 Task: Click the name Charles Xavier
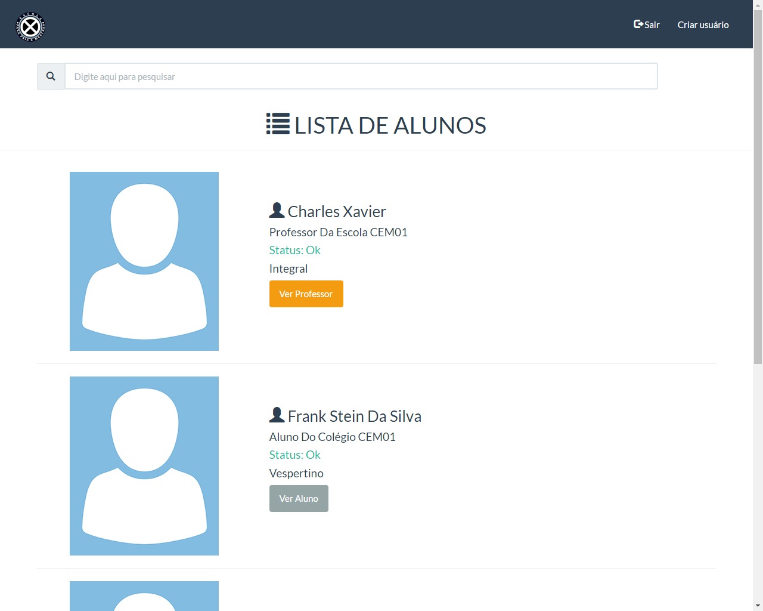(337, 211)
